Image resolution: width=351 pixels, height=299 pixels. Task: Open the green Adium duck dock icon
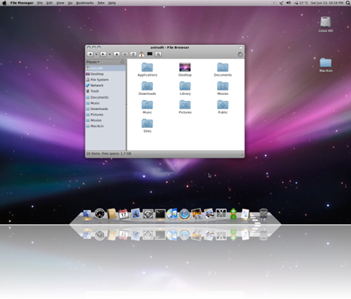[233, 214]
